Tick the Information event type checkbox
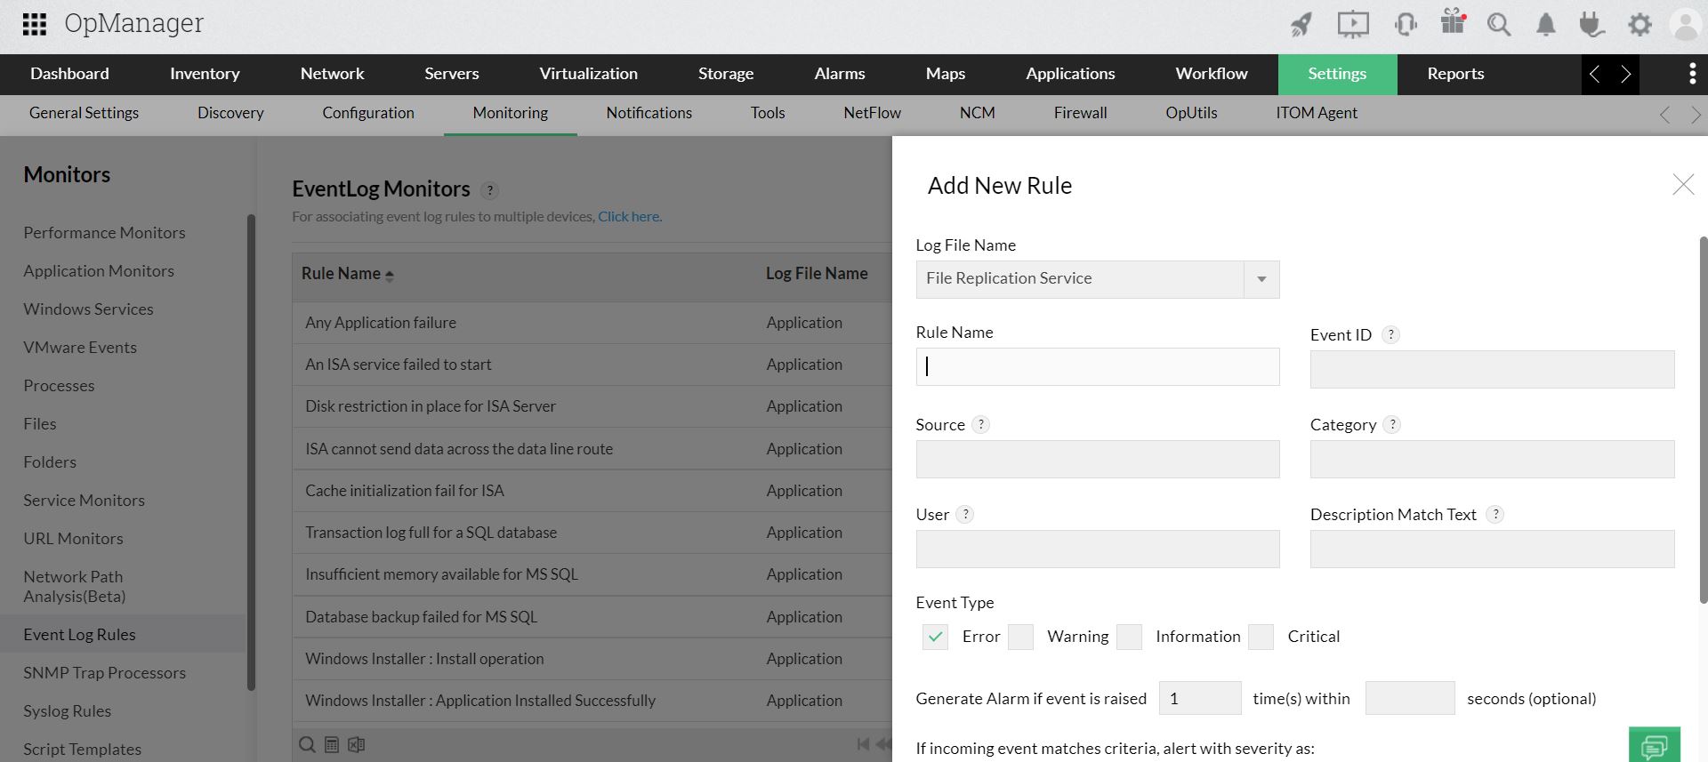Image resolution: width=1708 pixels, height=762 pixels. (1129, 637)
